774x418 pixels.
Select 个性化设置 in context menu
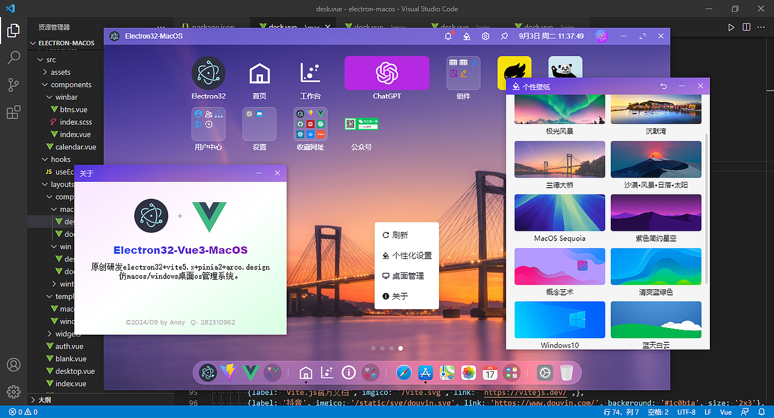pos(406,256)
